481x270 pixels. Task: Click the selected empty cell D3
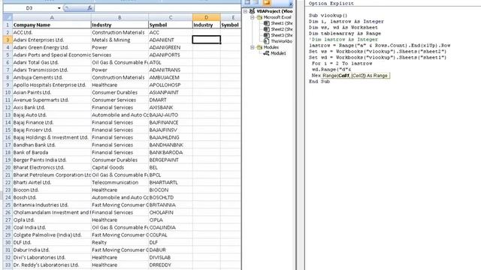click(x=206, y=40)
